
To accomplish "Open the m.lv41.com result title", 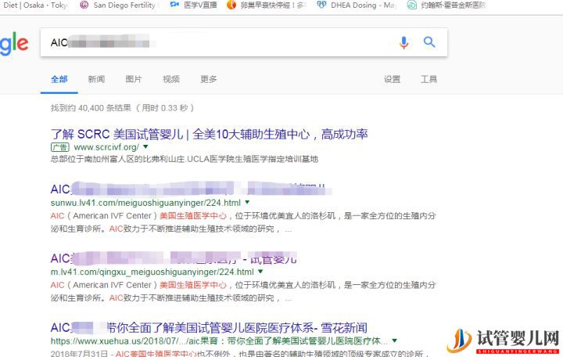I will coord(174,258).
